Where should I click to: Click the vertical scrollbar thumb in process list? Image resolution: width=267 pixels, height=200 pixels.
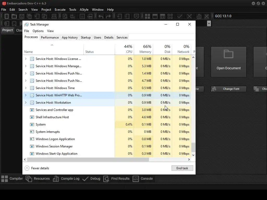point(193,147)
